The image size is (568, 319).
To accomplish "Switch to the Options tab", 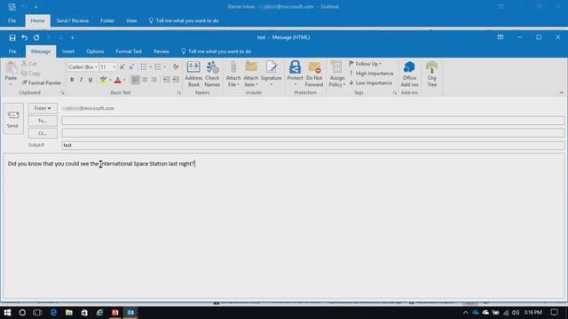I will point(95,51).
